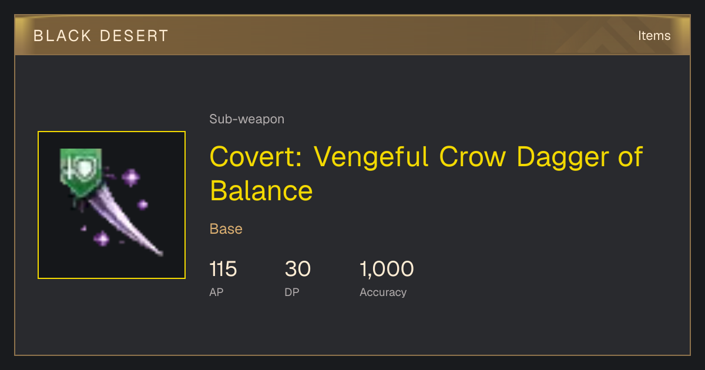705x370 pixels.
Task: Open the Vengeful Crow Dagger item thumbnail
Action: (x=112, y=205)
